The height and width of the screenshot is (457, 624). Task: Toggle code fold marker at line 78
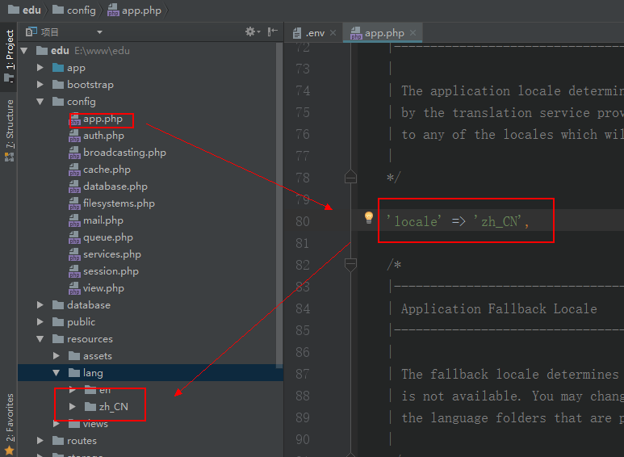pyautogui.click(x=350, y=176)
